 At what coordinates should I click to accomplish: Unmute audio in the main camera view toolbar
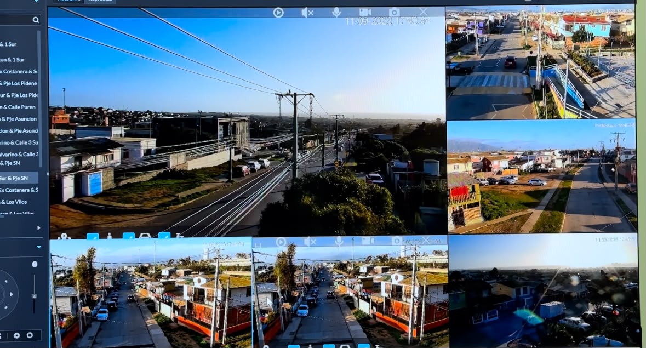307,13
